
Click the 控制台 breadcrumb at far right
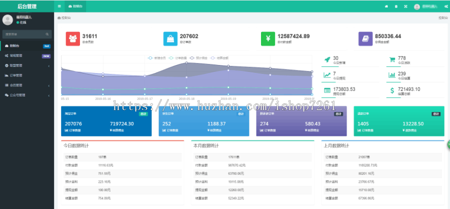click(443, 18)
